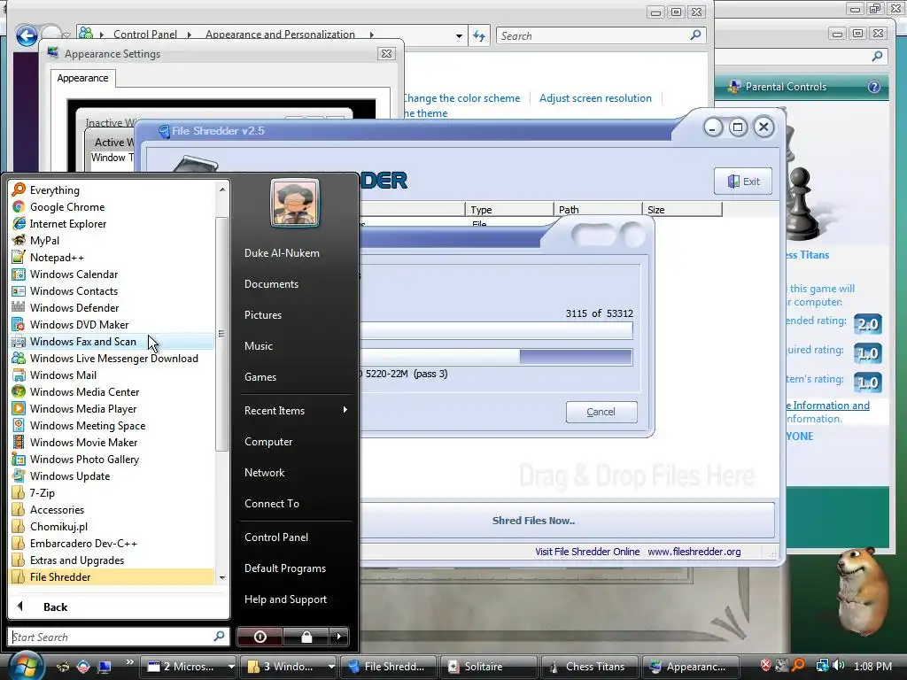Viewport: 907px width, 680px height.
Task: Click the Type column header
Action: [x=509, y=209]
